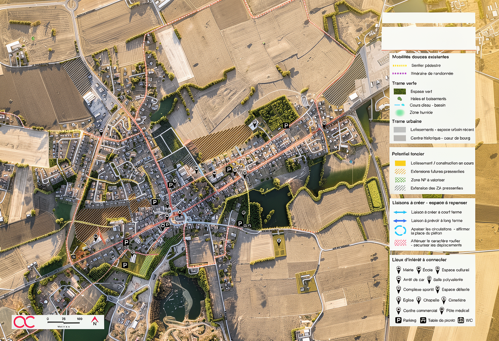Select the École pin icon in the legend
Image resolution: width=499 pixels, height=341 pixels.
pos(419,270)
